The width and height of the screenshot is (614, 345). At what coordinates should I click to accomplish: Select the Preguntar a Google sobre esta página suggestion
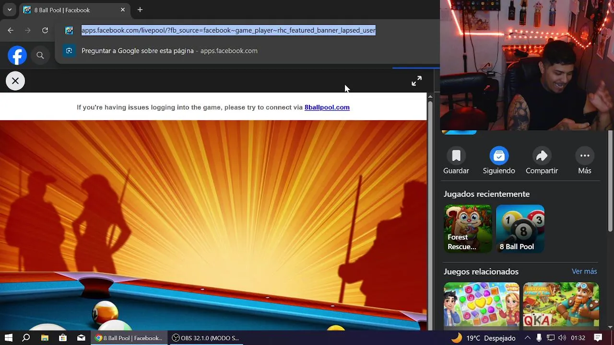click(247, 51)
